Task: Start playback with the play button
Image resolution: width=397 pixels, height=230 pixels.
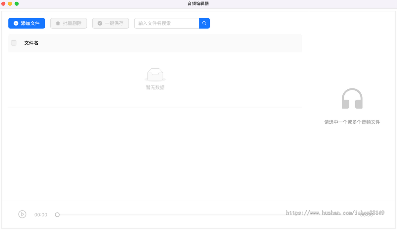Action: [x=22, y=214]
